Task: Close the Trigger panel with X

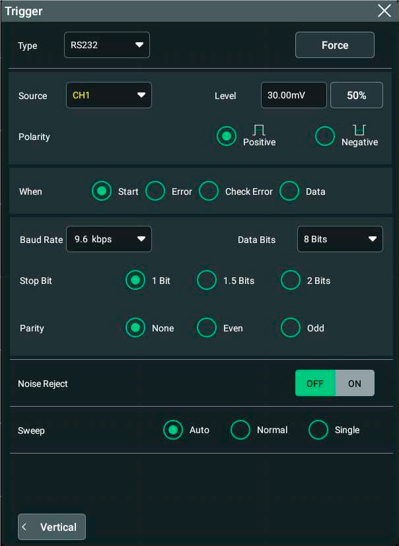Action: coord(384,11)
